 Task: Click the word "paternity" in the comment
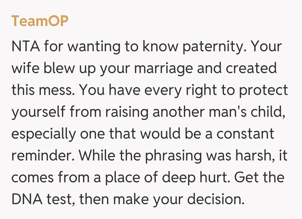click(x=213, y=46)
